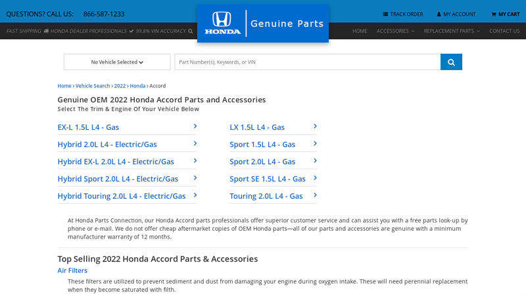Click the dealer professionals checkmark icon
The width and height of the screenshot is (526, 295).
(131, 31)
